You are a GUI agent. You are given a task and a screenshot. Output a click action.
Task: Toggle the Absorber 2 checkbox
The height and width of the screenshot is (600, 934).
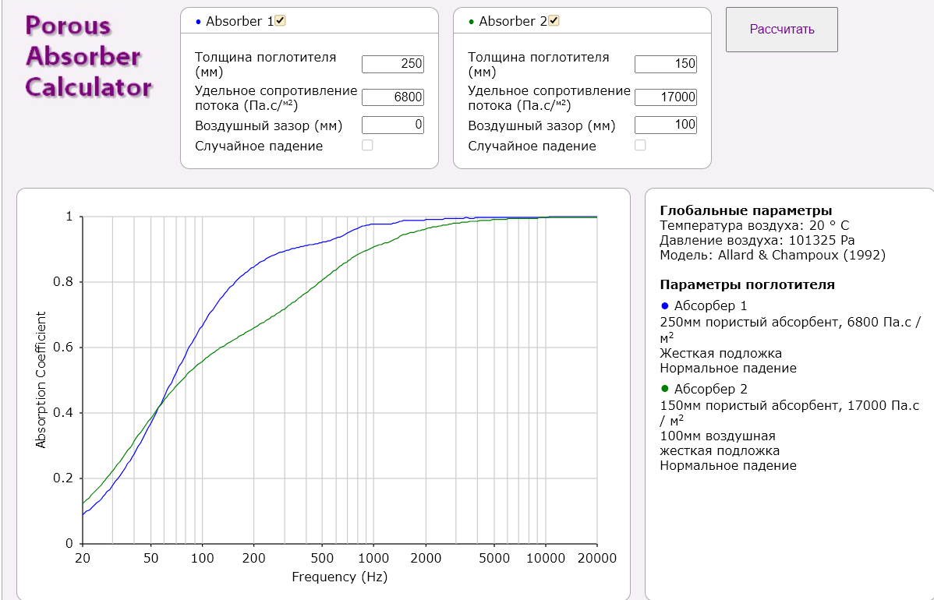[x=554, y=21]
